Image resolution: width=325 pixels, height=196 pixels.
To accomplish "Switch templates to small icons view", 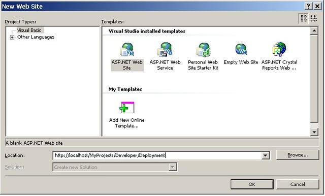I will click(x=314, y=18).
